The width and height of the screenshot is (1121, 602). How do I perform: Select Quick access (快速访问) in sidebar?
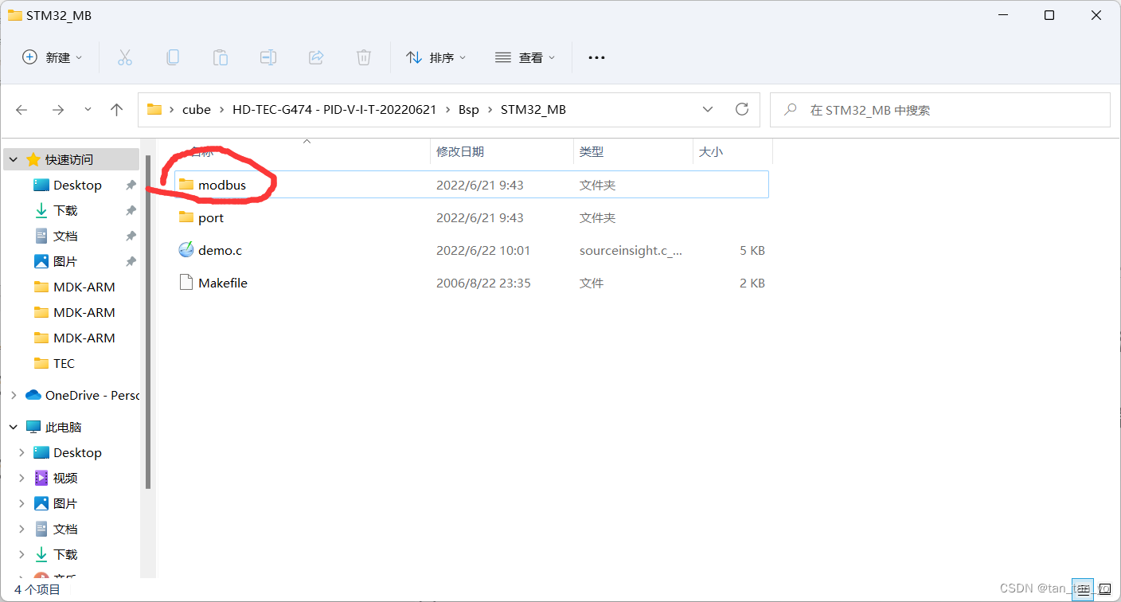coord(69,159)
